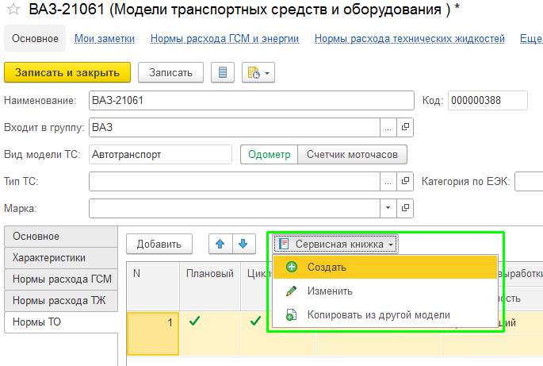This screenshot has width=543, height=366.
Task: Open the 'Марка' linked item icon
Action: 405,208
